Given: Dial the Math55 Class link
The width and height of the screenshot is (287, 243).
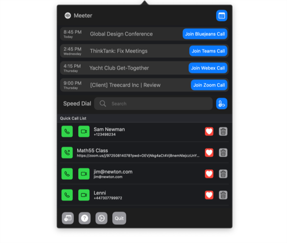Looking at the screenshot, I should [x=67, y=153].
